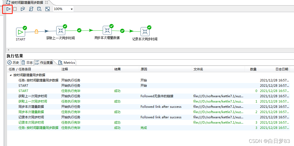Click the orange lock icon on first hop
The width and height of the screenshot is (294, 146).
coord(36,31)
